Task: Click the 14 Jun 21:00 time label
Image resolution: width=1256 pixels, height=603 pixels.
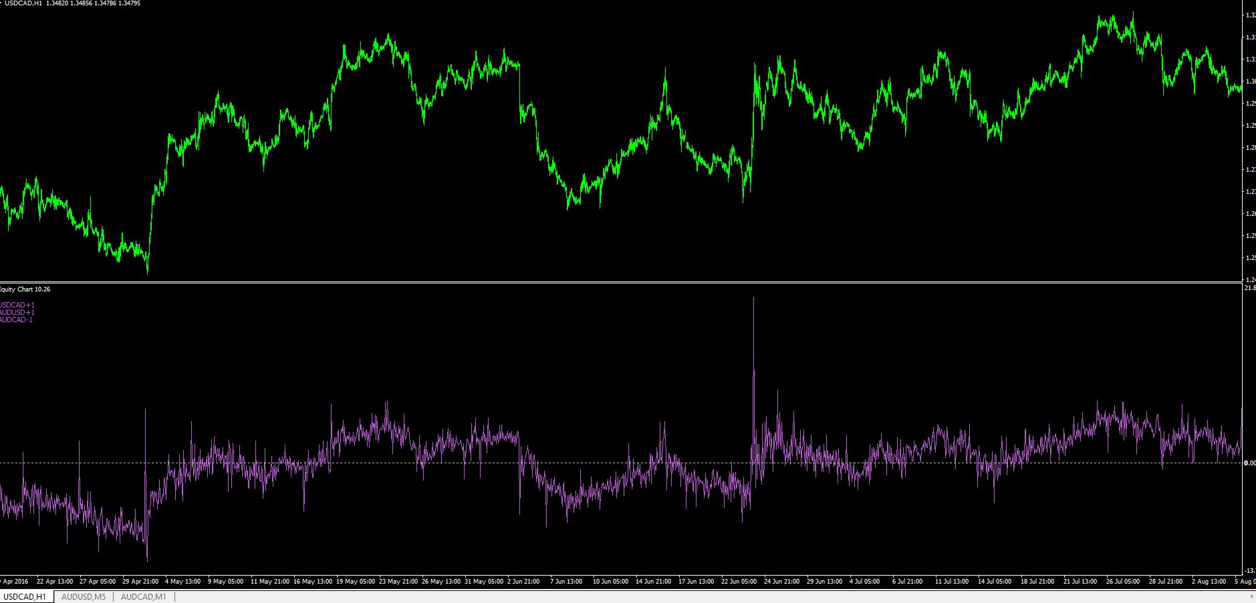Action: [x=654, y=581]
